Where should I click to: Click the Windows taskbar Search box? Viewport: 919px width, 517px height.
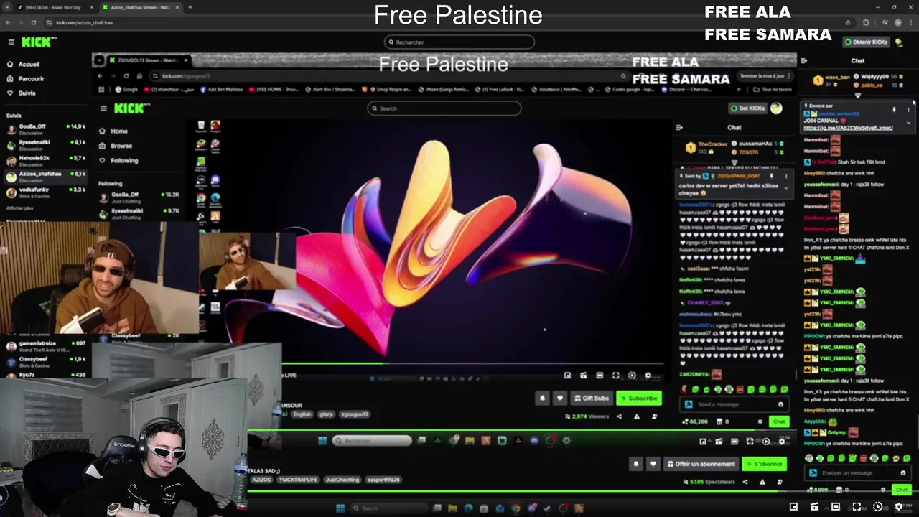[388, 508]
